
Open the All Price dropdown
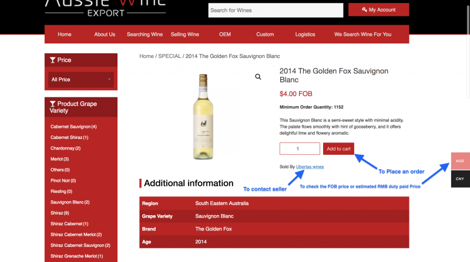81,80
